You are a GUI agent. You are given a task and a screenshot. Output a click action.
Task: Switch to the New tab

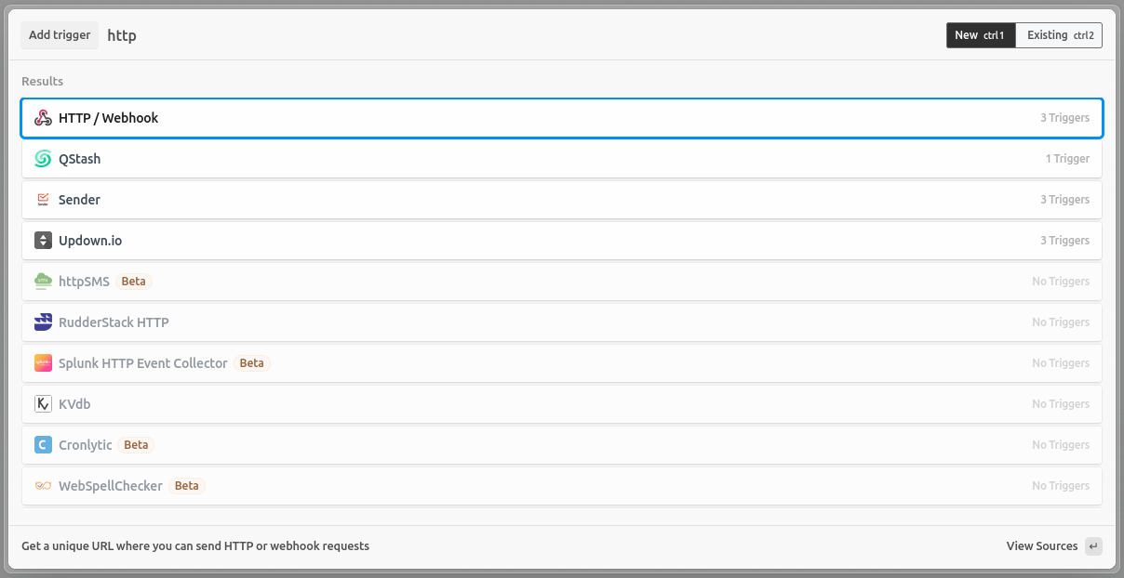(x=980, y=34)
